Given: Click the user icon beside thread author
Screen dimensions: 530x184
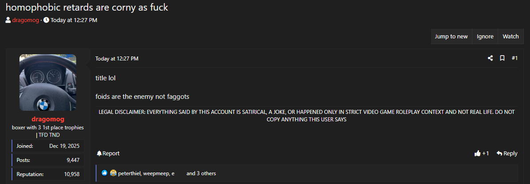Looking at the screenshot, I should tap(8, 20).
